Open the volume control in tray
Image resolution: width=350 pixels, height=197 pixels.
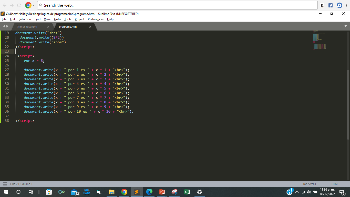pyautogui.click(x=309, y=192)
